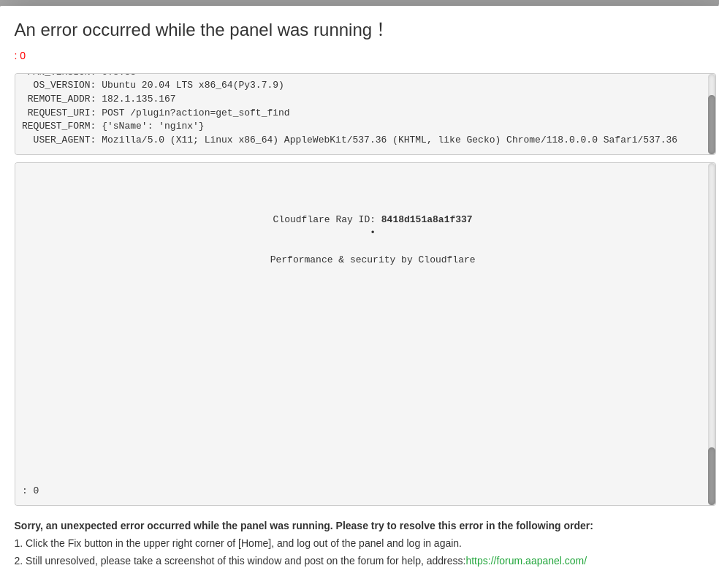Image resolution: width=719 pixels, height=587 pixels.
Task: Open the forum.aapanel.com help link
Action: [526, 561]
